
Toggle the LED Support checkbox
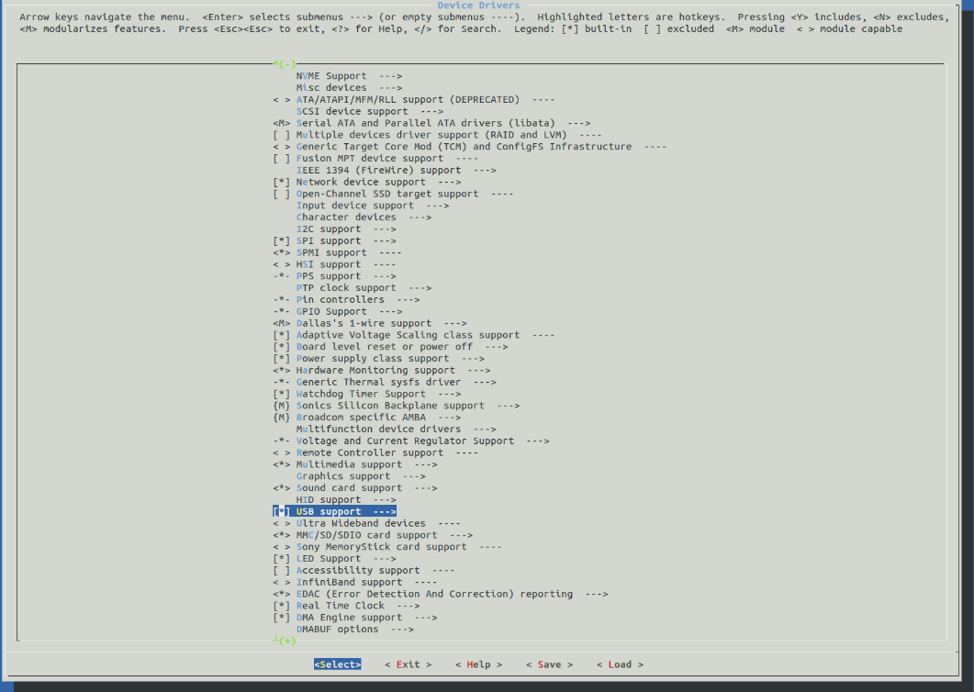[x=282, y=559]
